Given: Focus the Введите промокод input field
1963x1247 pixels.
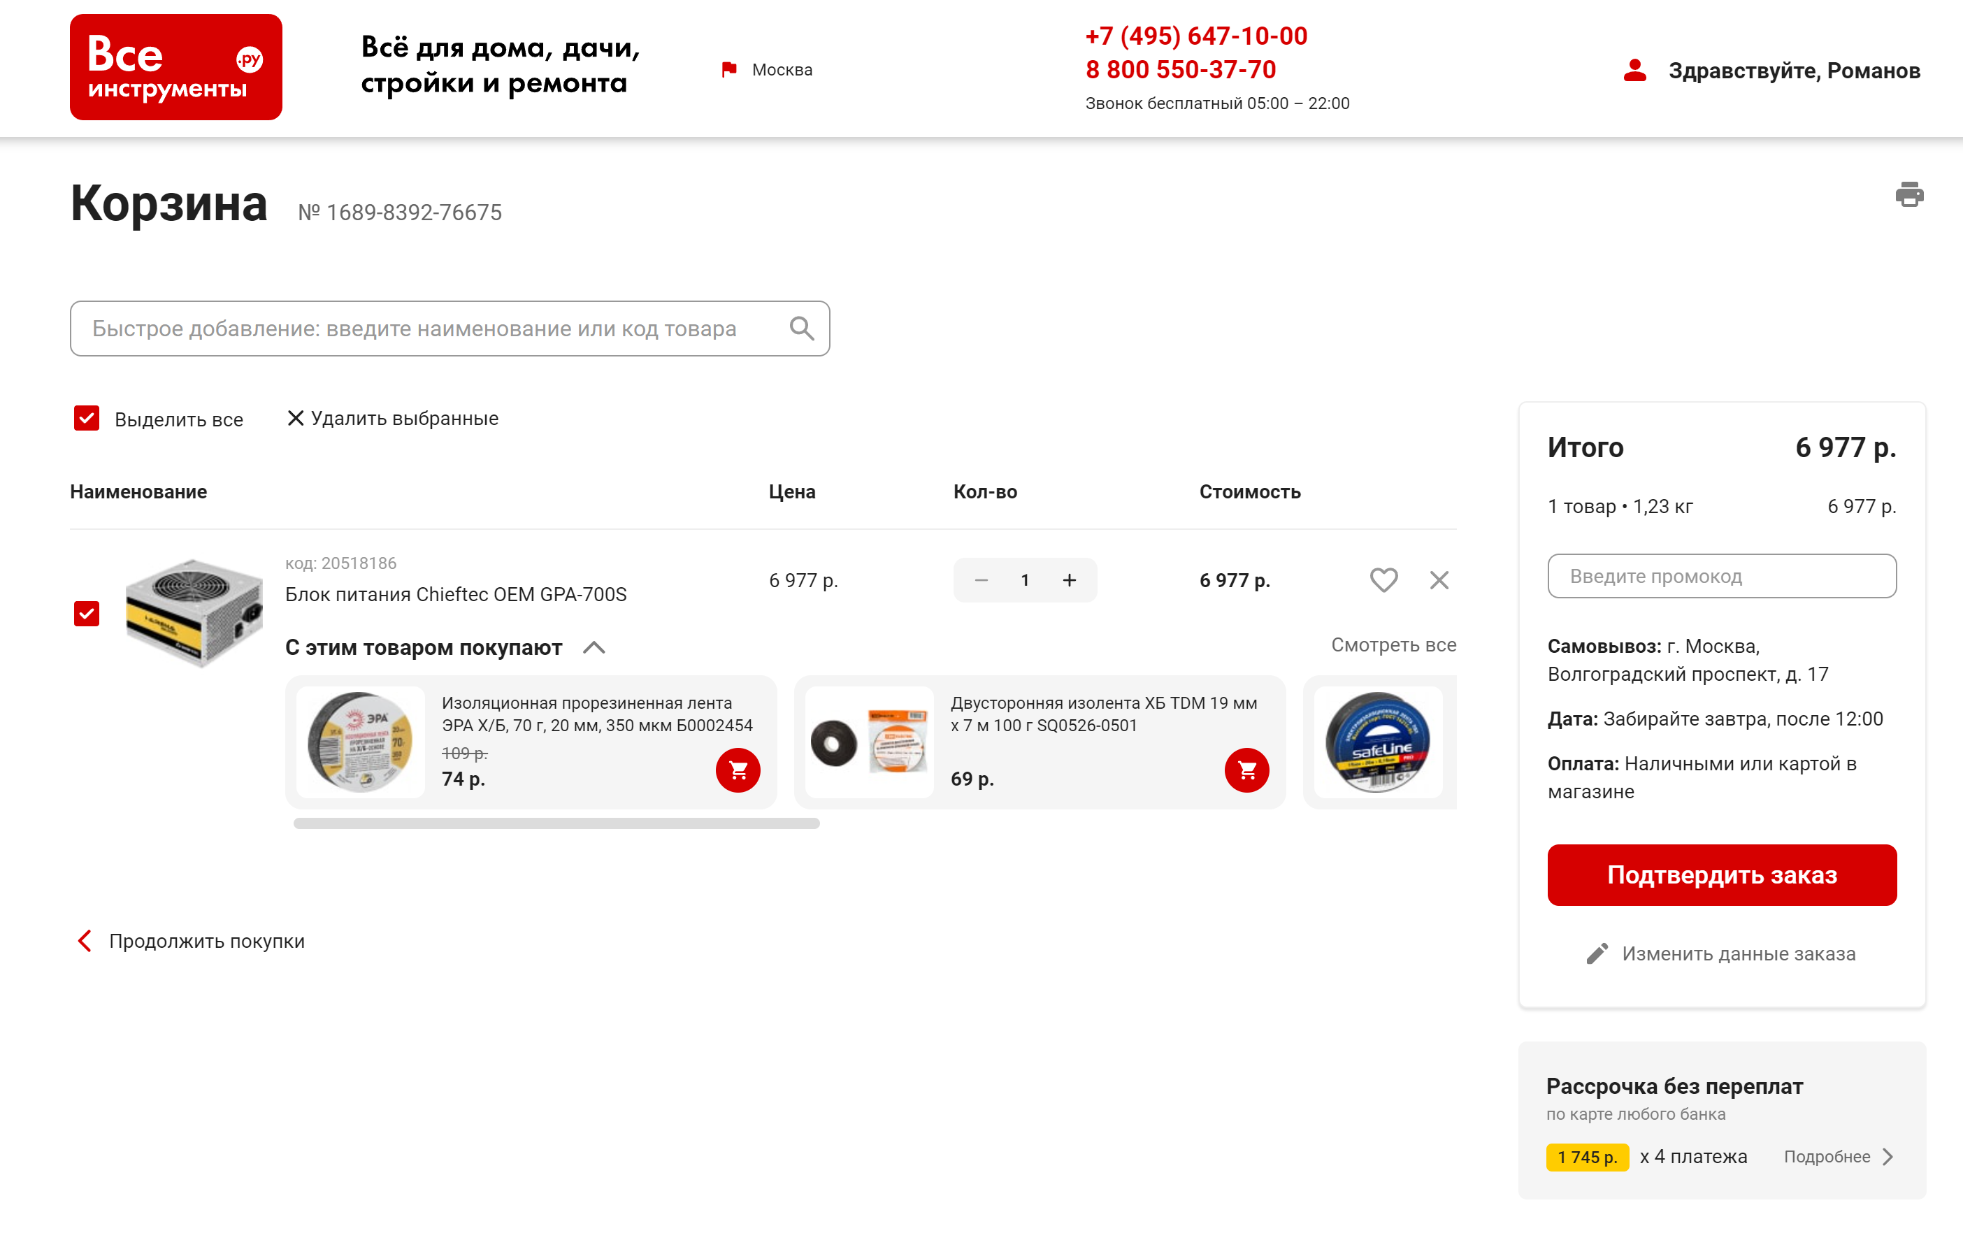Looking at the screenshot, I should click(x=1722, y=576).
